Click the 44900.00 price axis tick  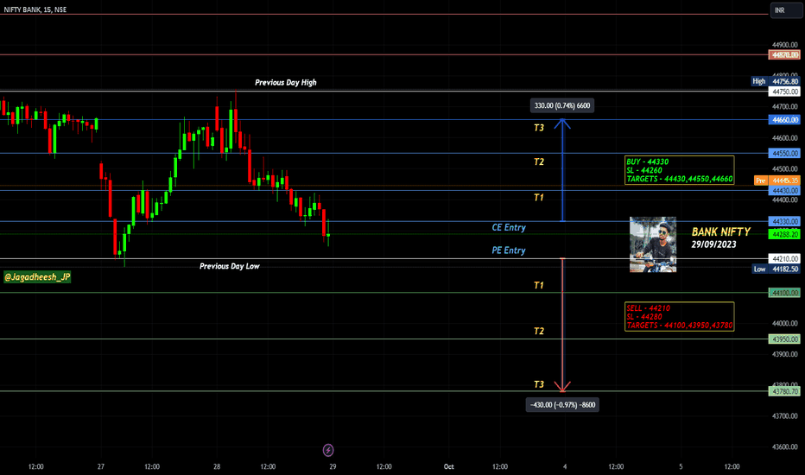point(785,45)
